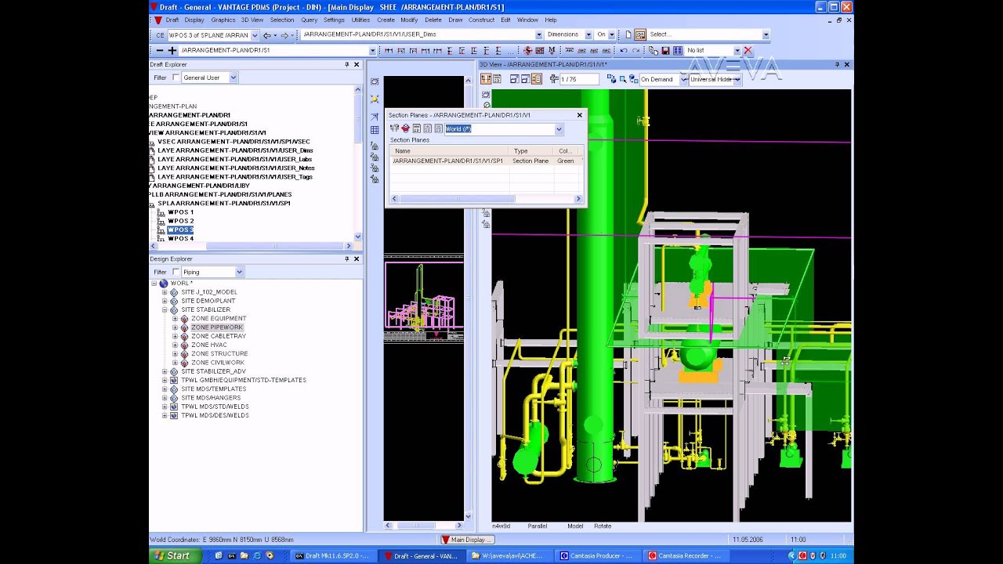Viewport: 1003px width, 564px height.
Task: Click first icon in the 3D View toolbar
Action: click(486, 79)
